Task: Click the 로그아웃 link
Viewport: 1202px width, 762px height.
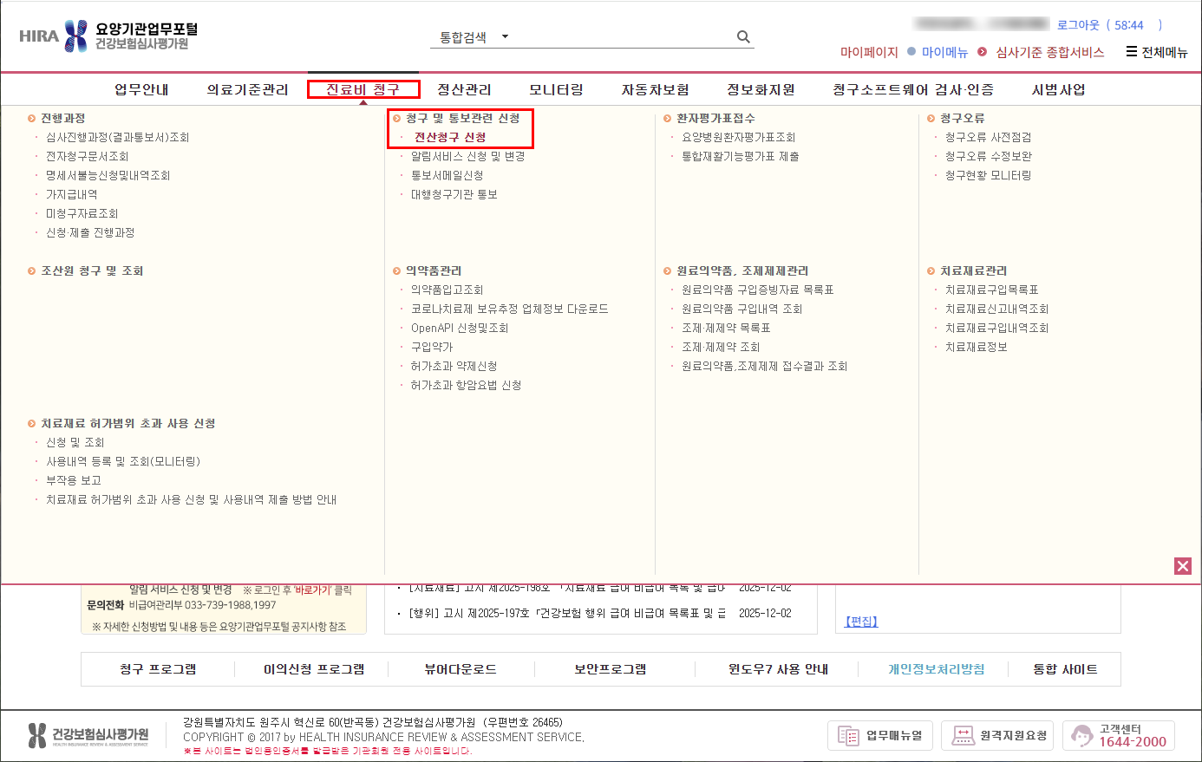Action: pos(1077,25)
